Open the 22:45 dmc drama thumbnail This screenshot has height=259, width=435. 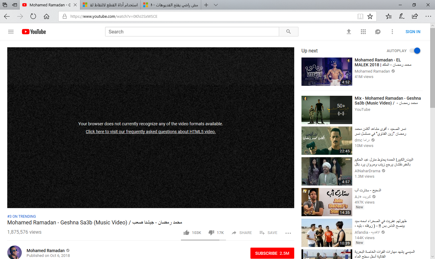click(x=327, y=141)
